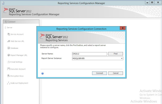Click the Report Manager URL icon
Viewport: 162px width, 104px height.
[x=8, y=55]
